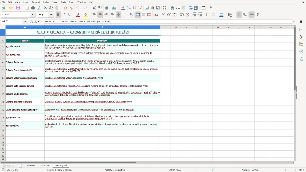Screen dimensions: 306x172
Task: Toggle Center Vertically alignment
Action: coord(118,15)
